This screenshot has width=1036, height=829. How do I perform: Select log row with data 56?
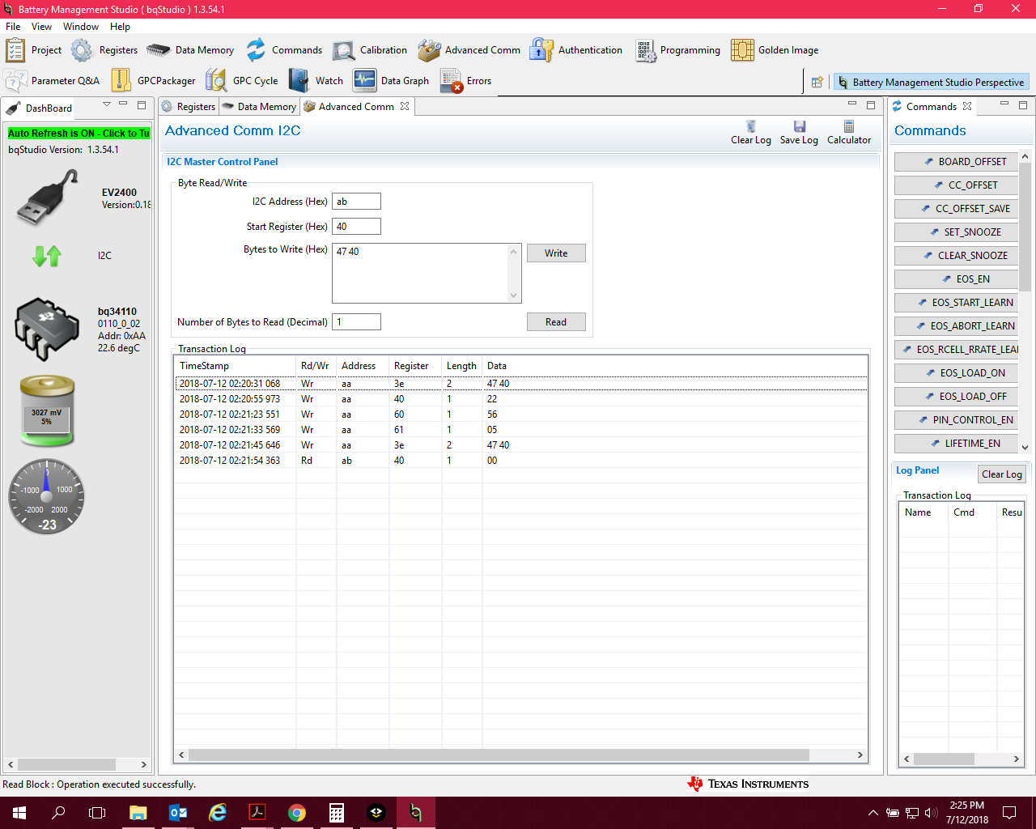[520, 414]
